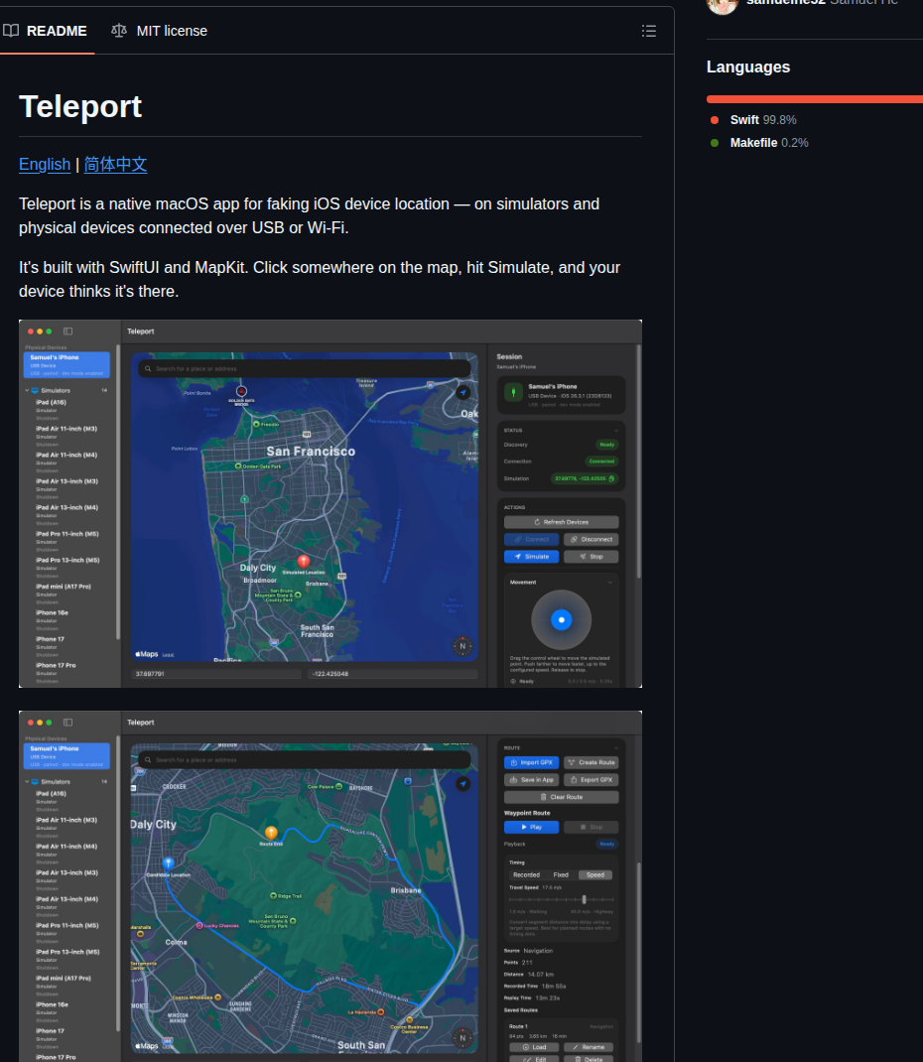Click the blue movement control wheel knob
This screenshot has height=1062, width=923.
click(562, 619)
